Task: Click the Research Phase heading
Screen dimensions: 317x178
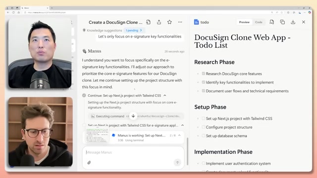Action: pos(214,62)
